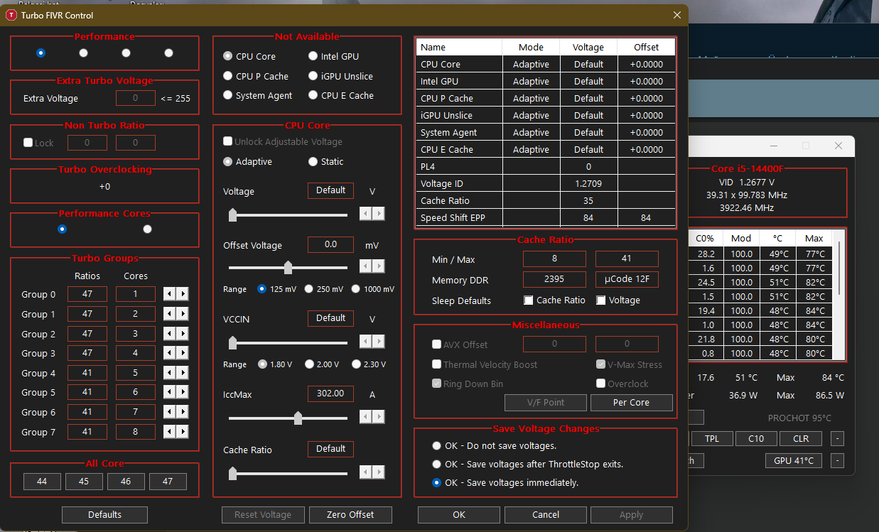Click the Offset Voltage value field
This screenshot has height=532, width=879.
pyautogui.click(x=330, y=244)
